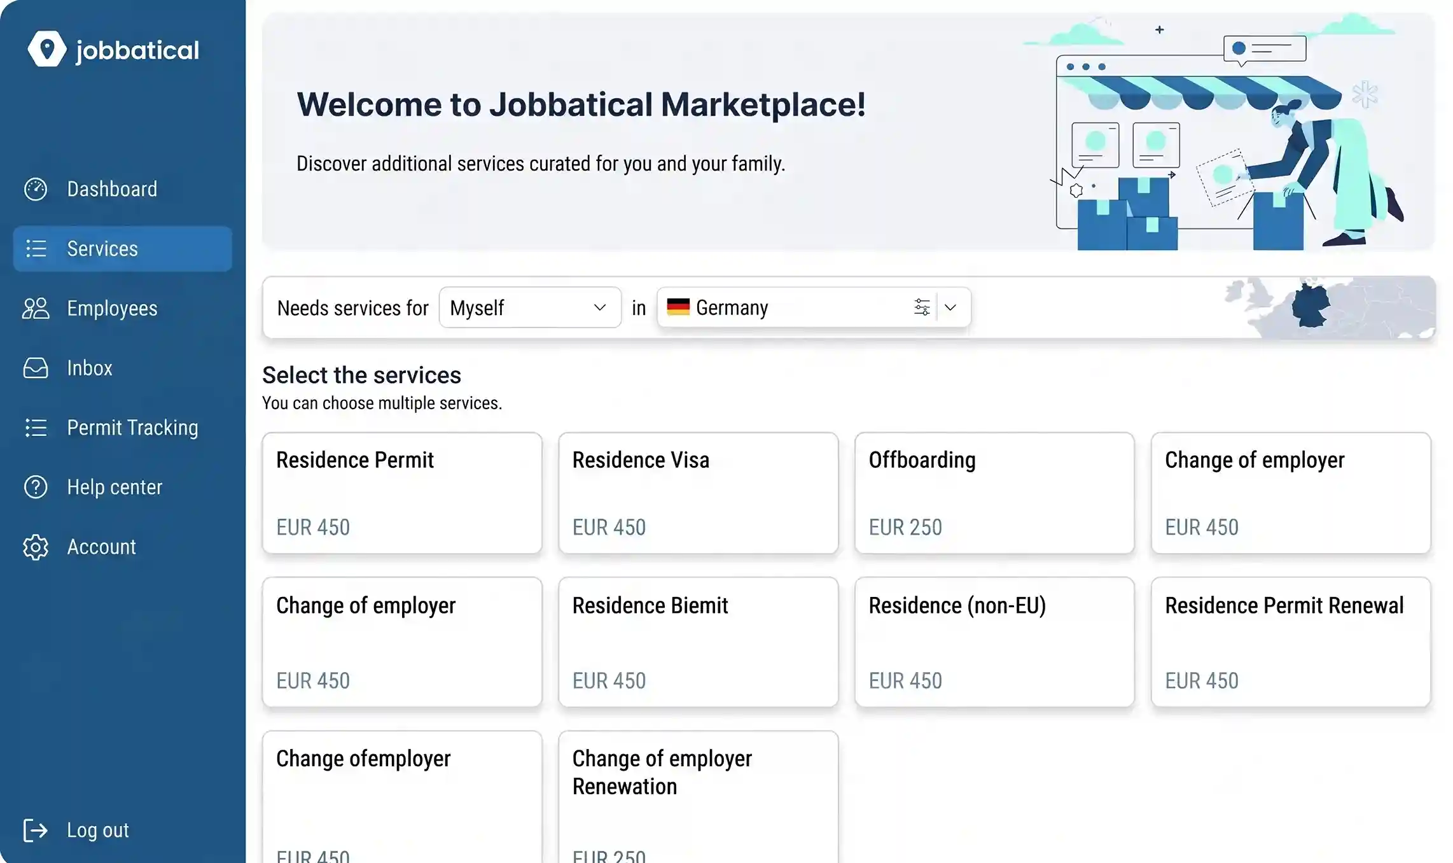Open the 'Needs services for' dropdown
The image size is (1453, 863).
[x=530, y=307]
